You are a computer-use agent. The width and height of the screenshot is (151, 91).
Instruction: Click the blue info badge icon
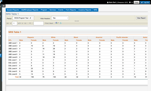(x=1, y=1)
